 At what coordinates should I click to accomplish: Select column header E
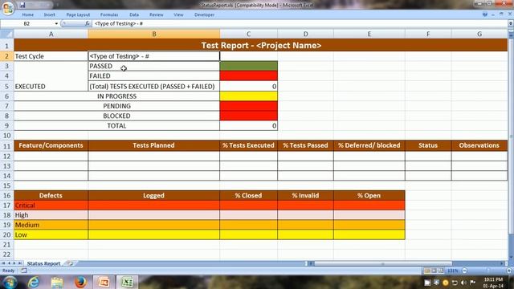coord(369,34)
